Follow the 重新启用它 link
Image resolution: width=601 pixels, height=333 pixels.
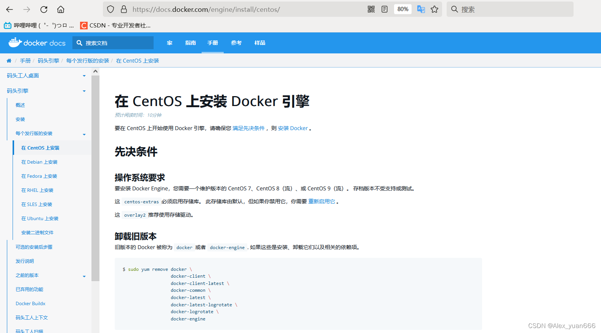(x=322, y=201)
